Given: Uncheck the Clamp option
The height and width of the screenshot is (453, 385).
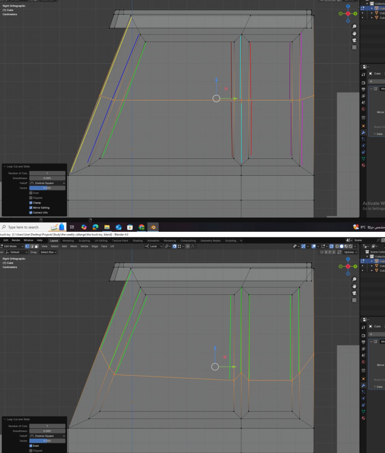Looking at the screenshot, I should [31, 203].
